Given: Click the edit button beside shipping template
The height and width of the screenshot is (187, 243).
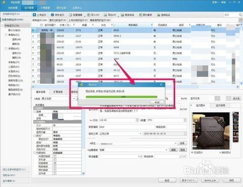Looking at the screenshot, I should [173, 150].
